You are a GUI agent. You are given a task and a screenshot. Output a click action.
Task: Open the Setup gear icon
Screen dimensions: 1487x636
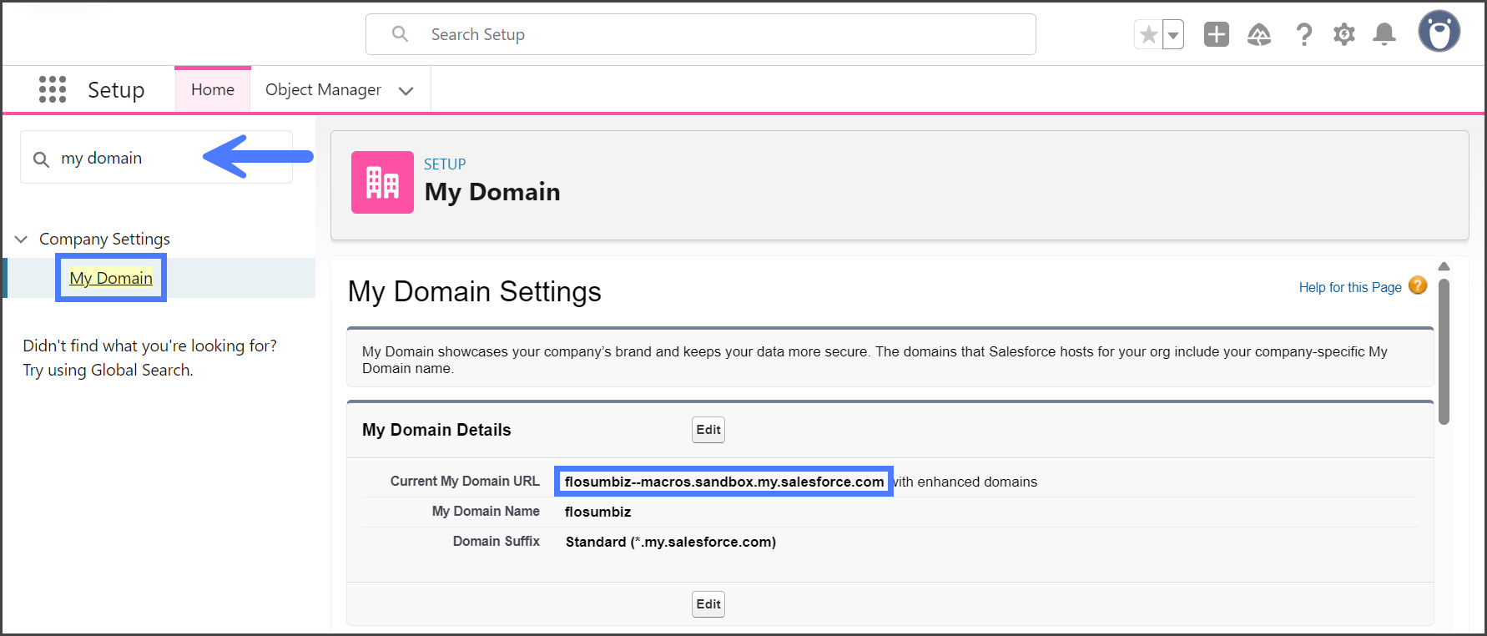1343,34
